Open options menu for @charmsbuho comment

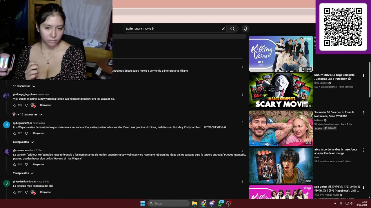tap(242, 150)
